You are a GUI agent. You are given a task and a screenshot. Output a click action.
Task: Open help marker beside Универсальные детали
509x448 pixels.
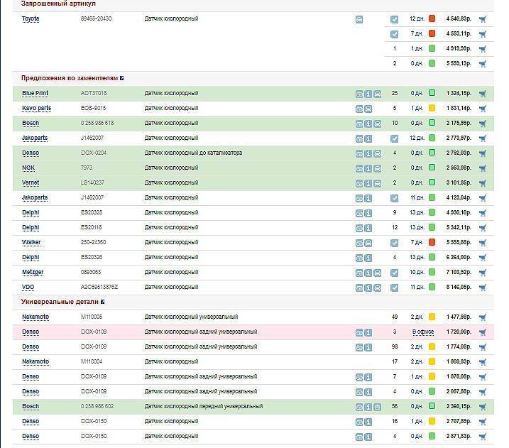pos(102,302)
